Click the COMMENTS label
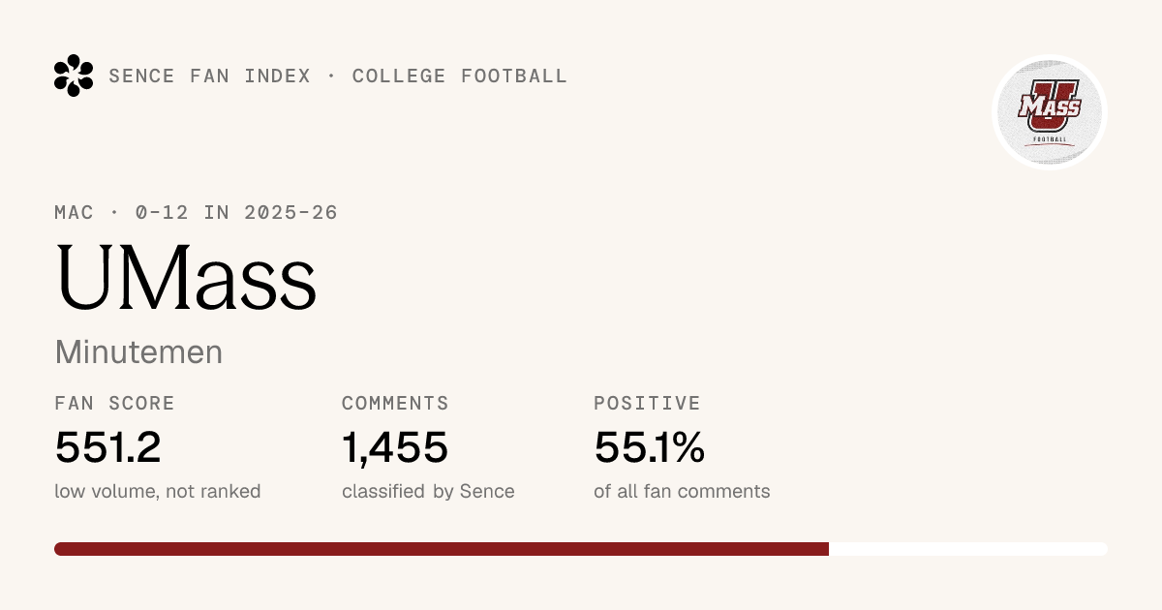 (395, 403)
